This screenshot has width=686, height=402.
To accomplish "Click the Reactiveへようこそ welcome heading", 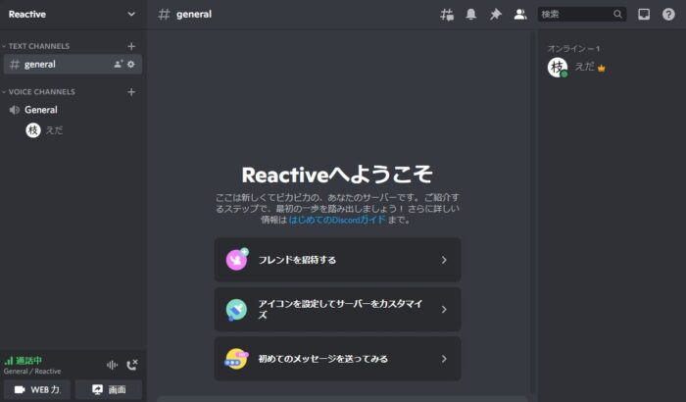I will 337,175.
